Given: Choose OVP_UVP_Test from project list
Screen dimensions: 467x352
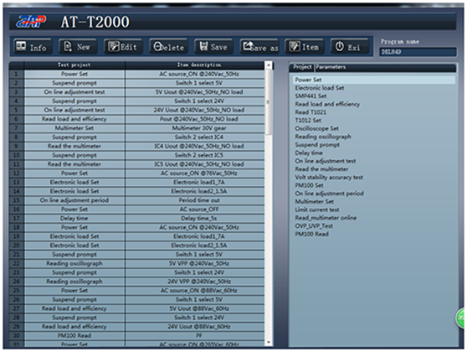Looking at the screenshot, I should [314, 225].
